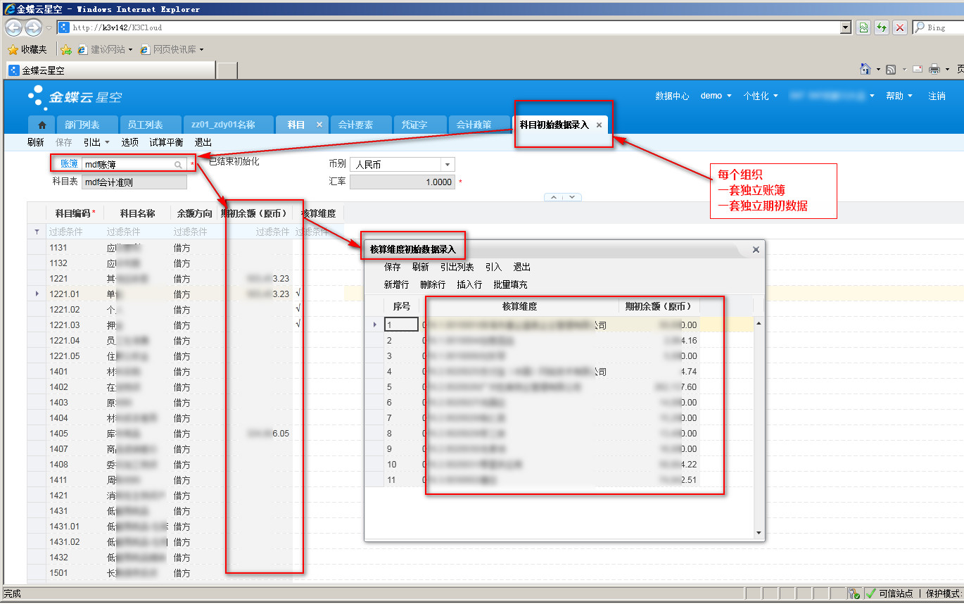Click the IE back navigation button

[13, 27]
